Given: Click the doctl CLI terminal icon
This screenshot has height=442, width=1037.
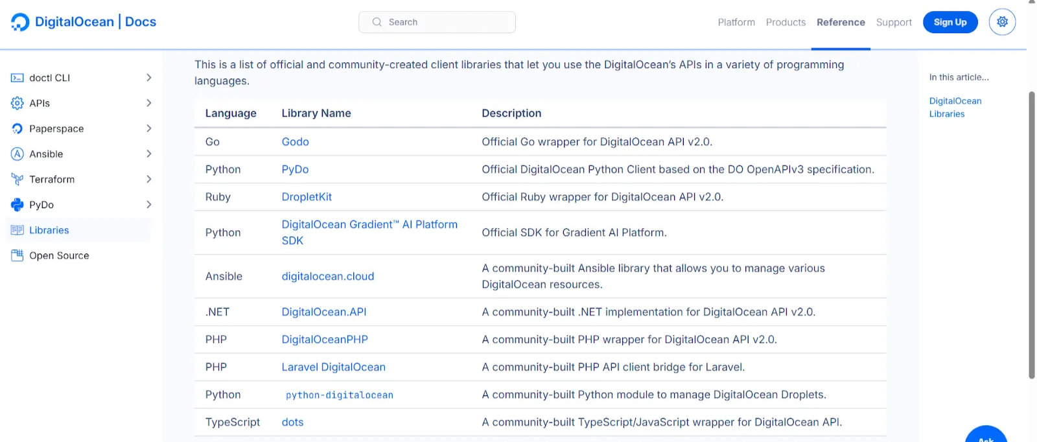Looking at the screenshot, I should [x=17, y=78].
